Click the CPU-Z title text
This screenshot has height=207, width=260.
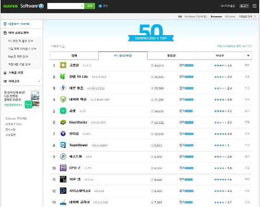(75, 168)
